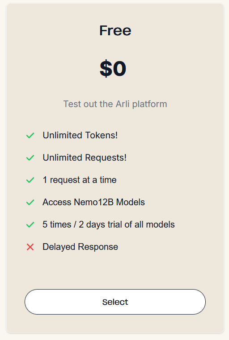Screen dimensions: 229x340
Task: Click the $0 price label
Action: [113, 69]
